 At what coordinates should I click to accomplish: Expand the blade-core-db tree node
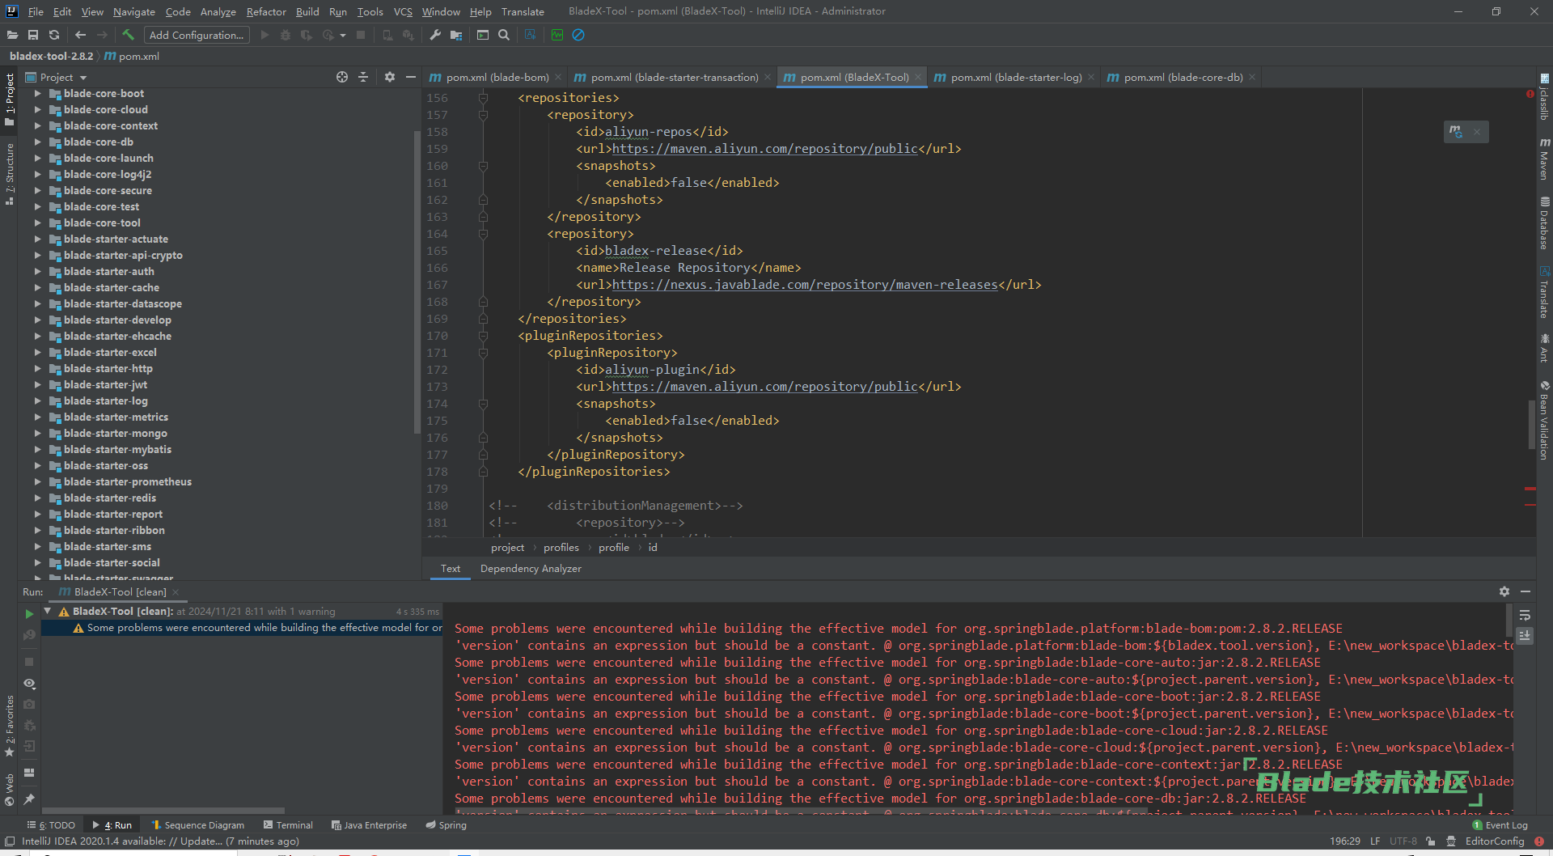(37, 142)
